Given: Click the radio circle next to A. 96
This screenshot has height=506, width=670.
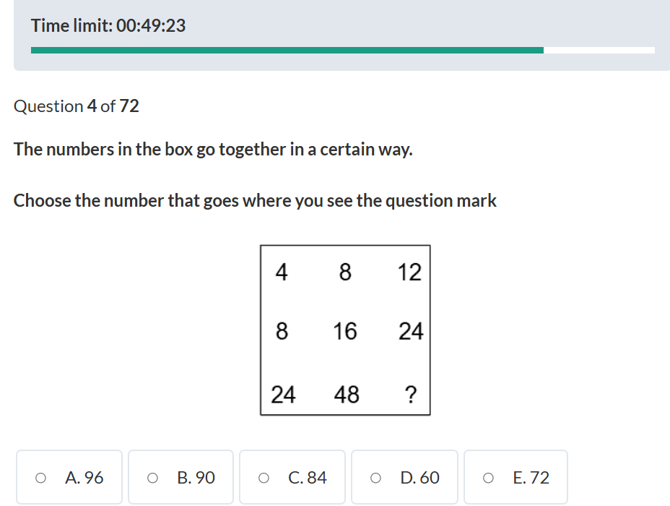Looking at the screenshot, I should [41, 477].
